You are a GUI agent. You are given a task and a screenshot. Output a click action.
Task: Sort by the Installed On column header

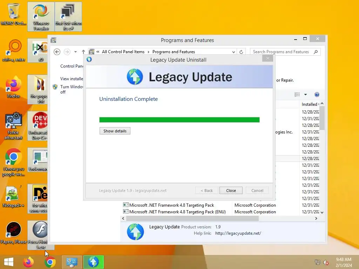310,104
